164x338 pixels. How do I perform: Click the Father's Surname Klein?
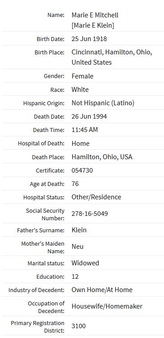[x=79, y=230]
